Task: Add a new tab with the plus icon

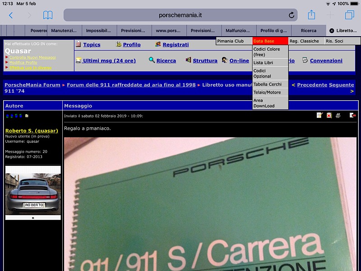Action: (330, 15)
